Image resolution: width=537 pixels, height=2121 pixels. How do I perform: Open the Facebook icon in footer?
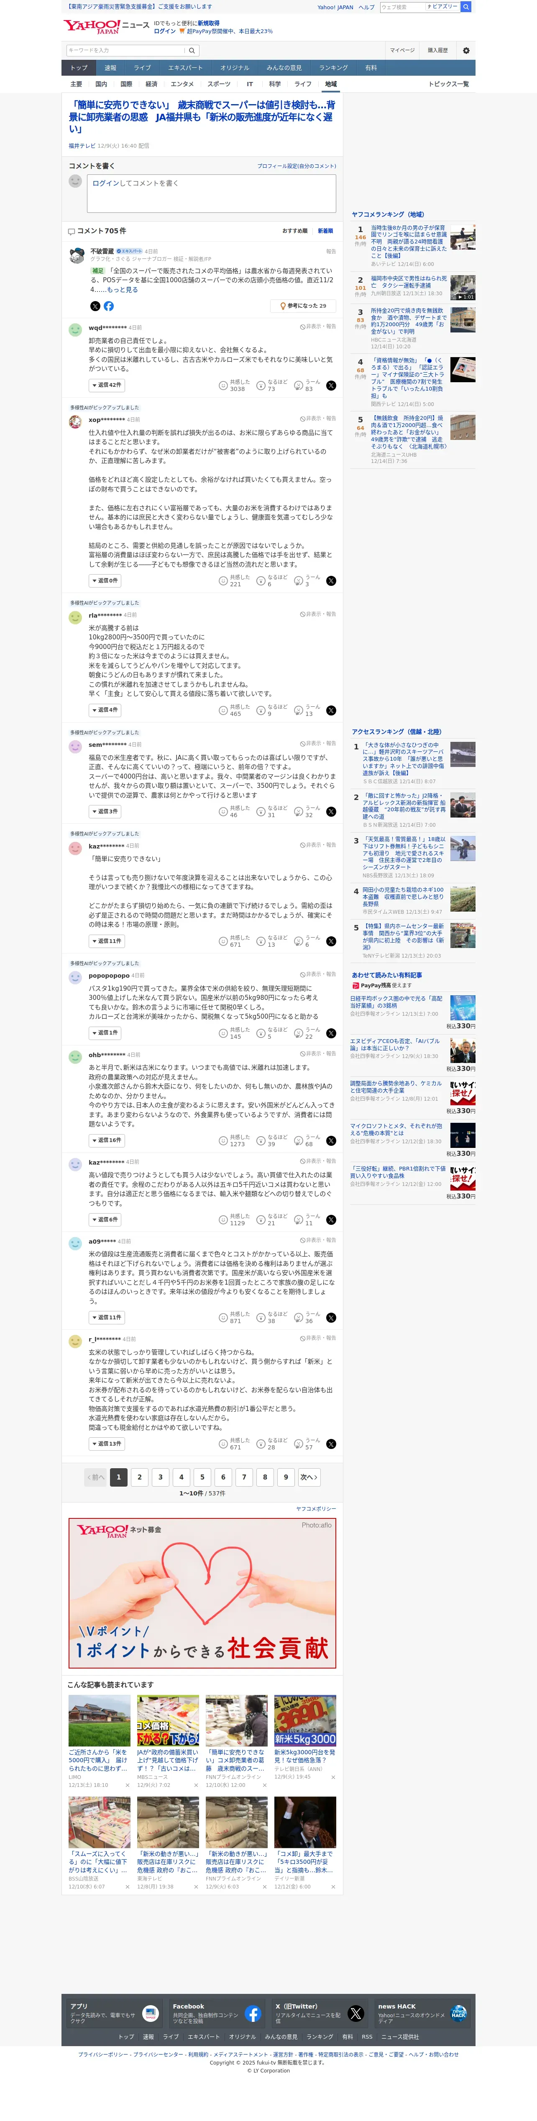tap(253, 2014)
